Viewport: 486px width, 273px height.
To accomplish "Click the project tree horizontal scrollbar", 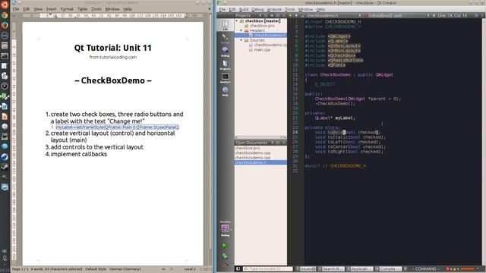I will pos(260,137).
